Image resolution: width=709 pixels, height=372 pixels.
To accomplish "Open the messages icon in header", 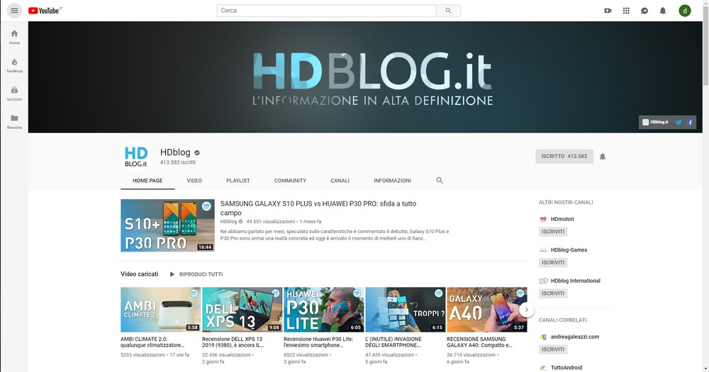I will tap(644, 11).
